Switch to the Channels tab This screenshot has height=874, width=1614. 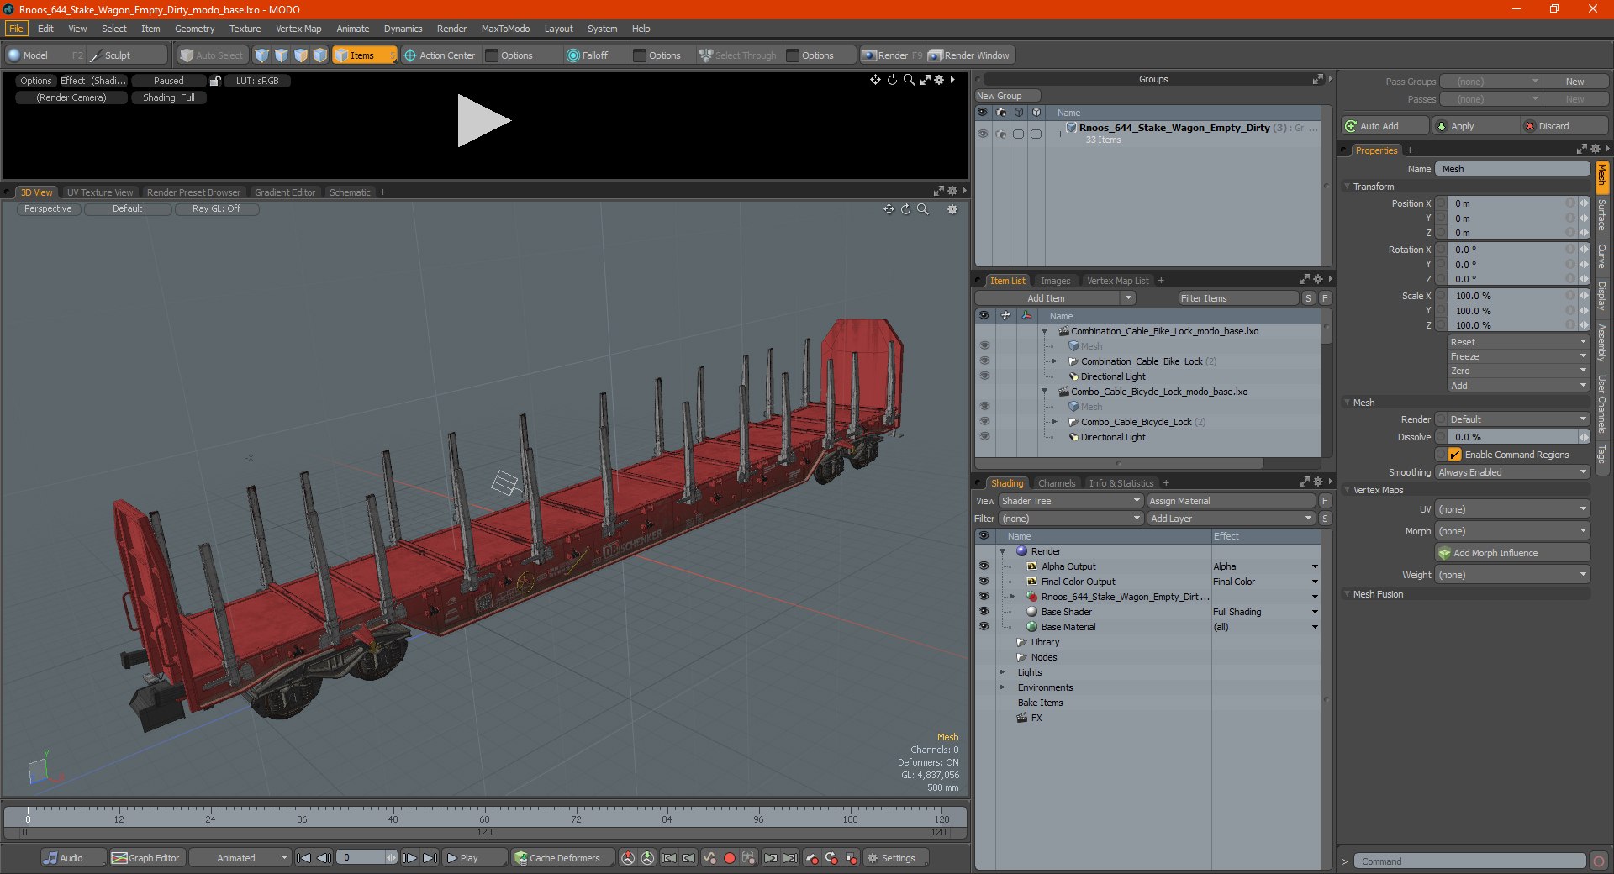1057,483
